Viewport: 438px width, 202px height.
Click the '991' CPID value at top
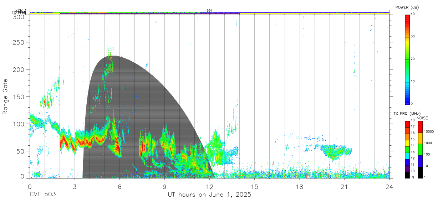(209, 11)
